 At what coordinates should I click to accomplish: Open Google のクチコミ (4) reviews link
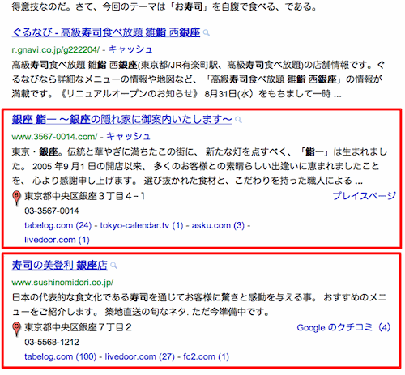click(343, 327)
